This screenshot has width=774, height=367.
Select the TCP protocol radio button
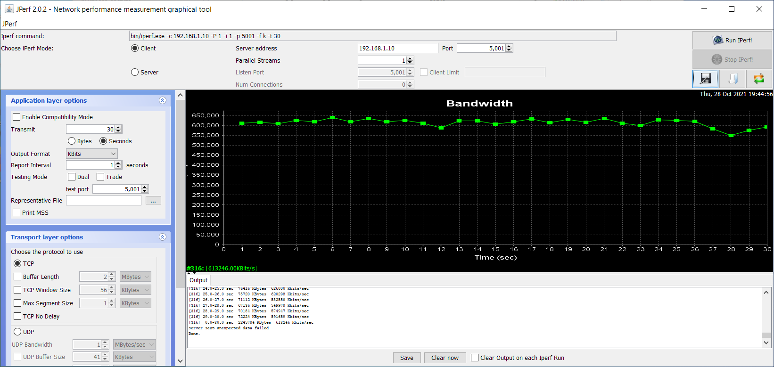pyautogui.click(x=17, y=263)
